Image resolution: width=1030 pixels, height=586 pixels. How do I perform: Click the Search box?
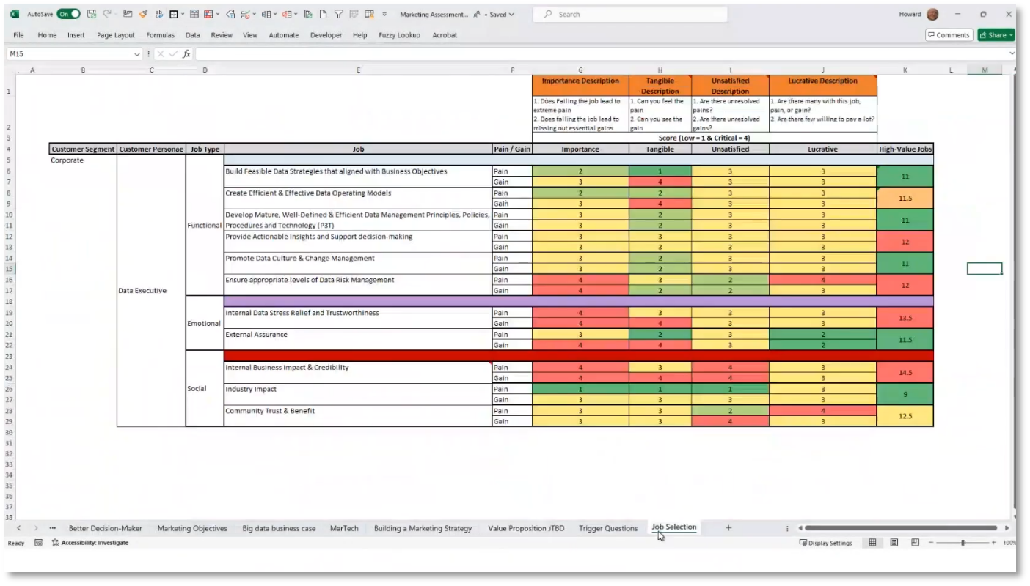631,14
